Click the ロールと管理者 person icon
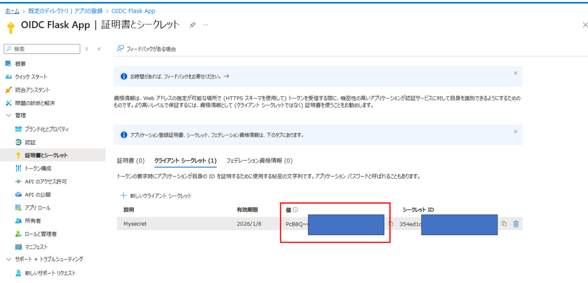Viewport: 588px width, 283px height. click(x=18, y=234)
